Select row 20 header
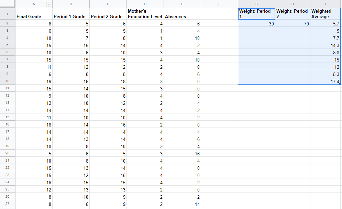342x209 pixels. 8,153
